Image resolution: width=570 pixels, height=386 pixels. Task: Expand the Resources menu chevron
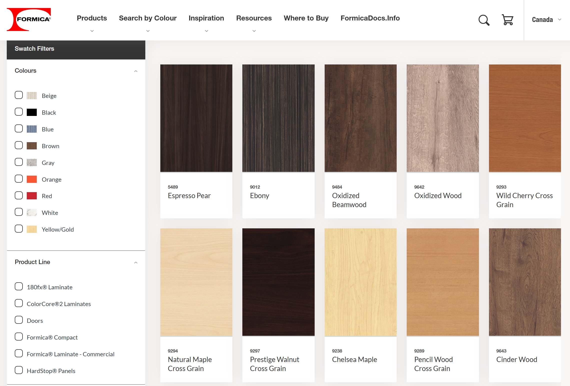pos(254,31)
